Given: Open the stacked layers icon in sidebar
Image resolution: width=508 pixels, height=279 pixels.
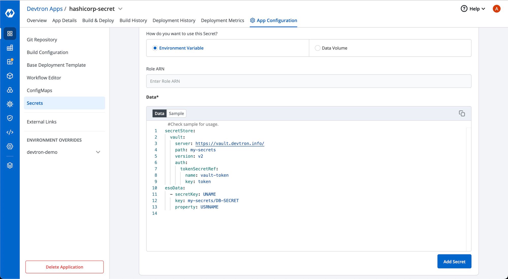Looking at the screenshot, I should 10,166.
